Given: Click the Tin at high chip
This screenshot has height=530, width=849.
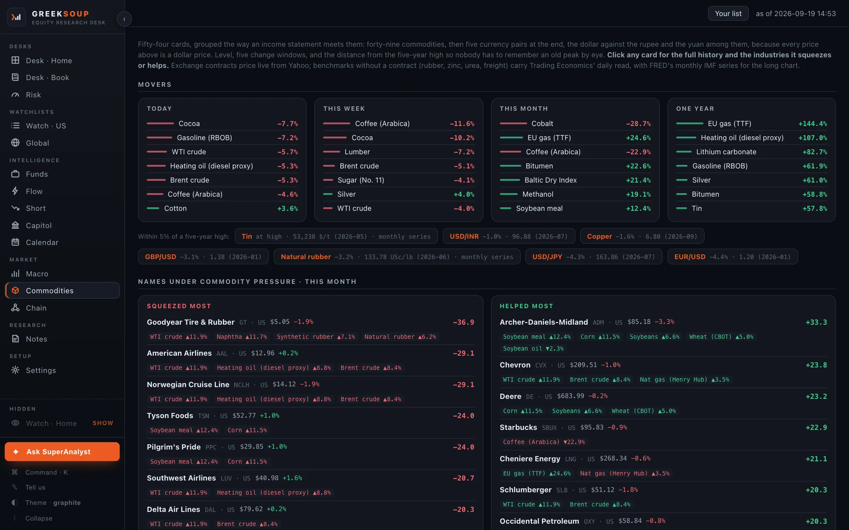Looking at the screenshot, I should pos(336,236).
